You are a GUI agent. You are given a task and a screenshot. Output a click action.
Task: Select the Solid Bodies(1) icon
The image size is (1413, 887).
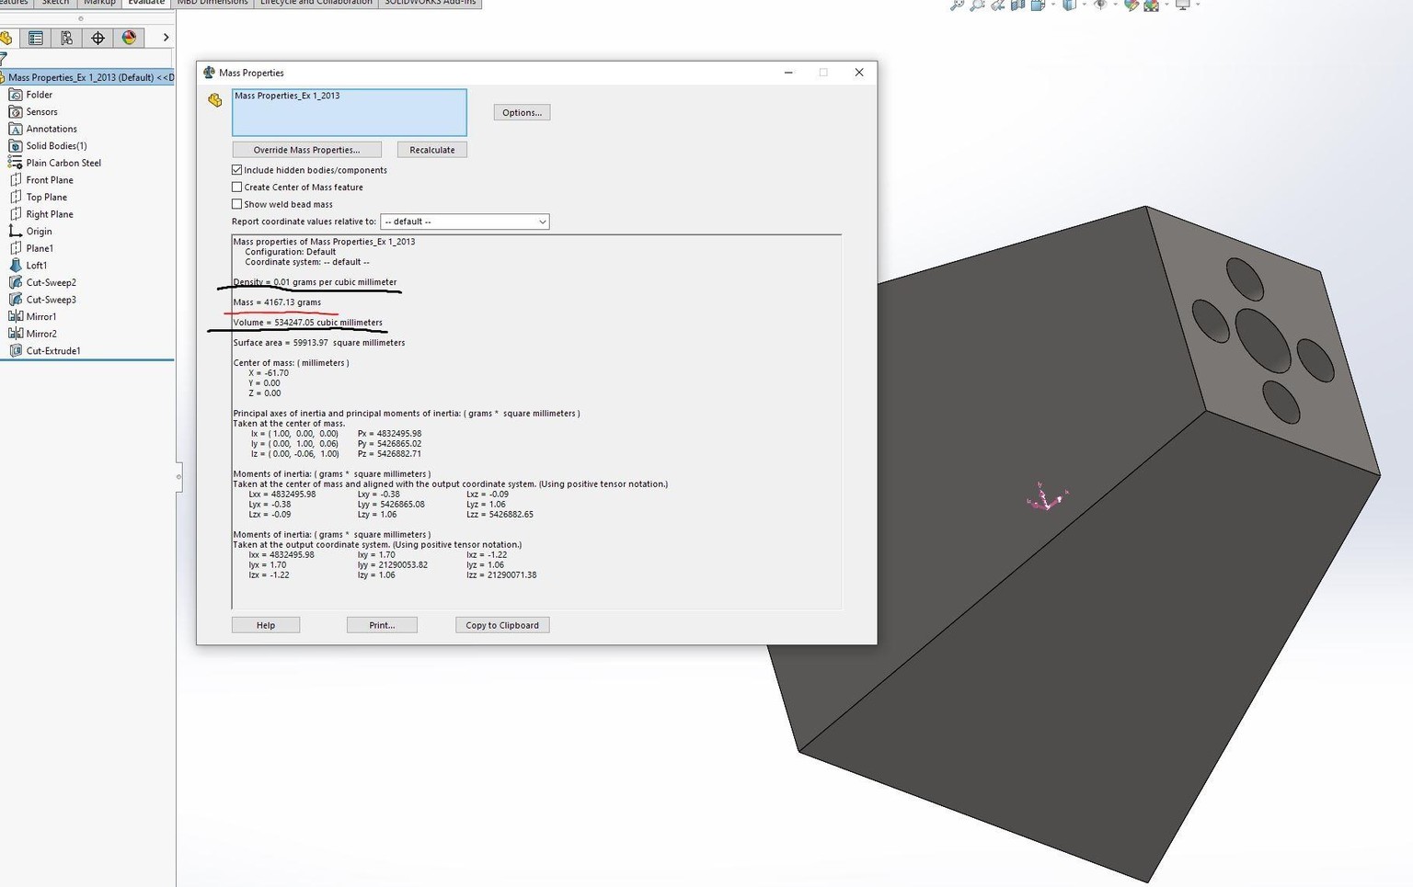tap(16, 146)
